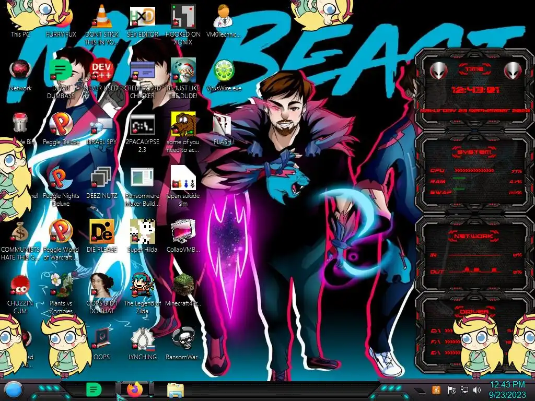Open the DIE PLEASE Delphi shortcut
The image size is (535, 401).
(x=102, y=237)
